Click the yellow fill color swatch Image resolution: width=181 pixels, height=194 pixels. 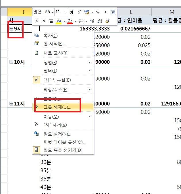59,21
